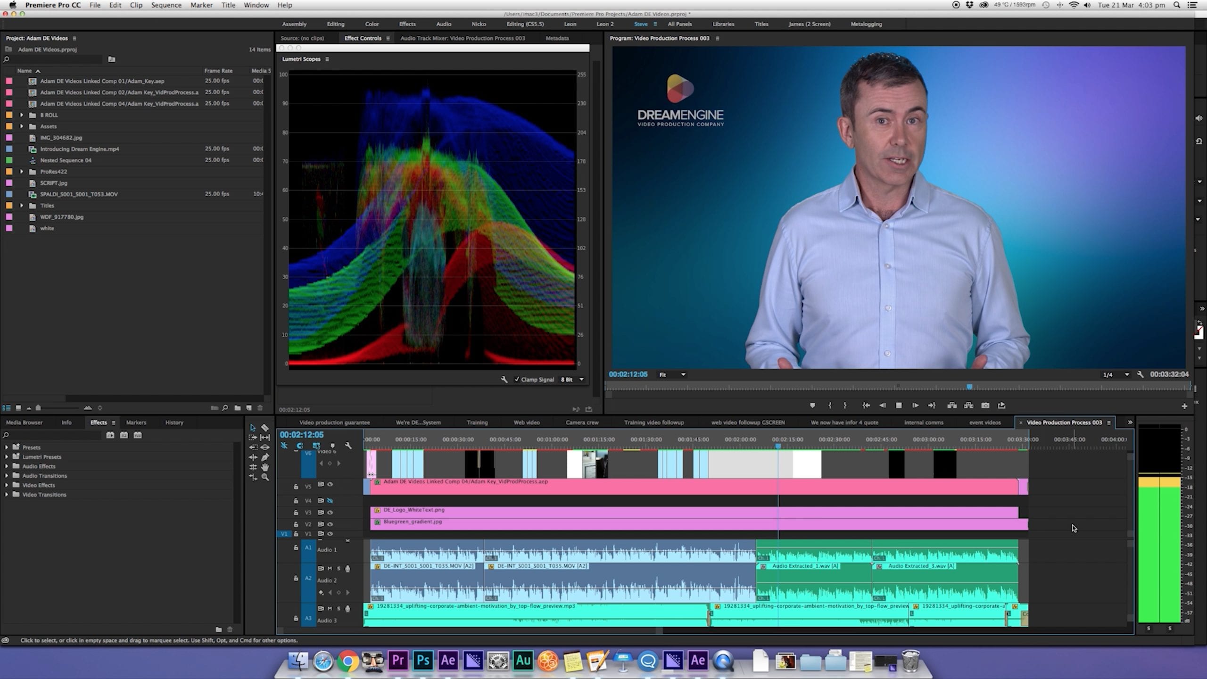The image size is (1207, 679).
Task: Expand Video Effects folder
Action: [7, 485]
